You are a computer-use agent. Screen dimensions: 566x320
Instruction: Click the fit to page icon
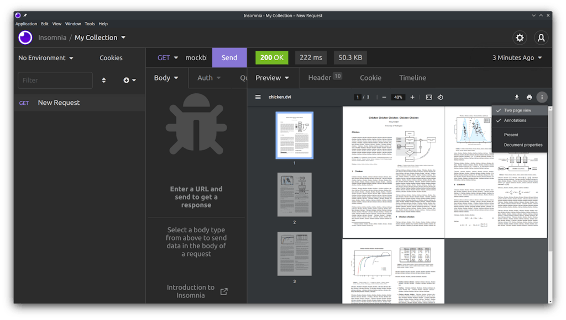tap(428, 97)
